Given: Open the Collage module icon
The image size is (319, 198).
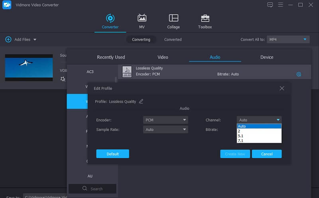Looking at the screenshot, I should [173, 18].
